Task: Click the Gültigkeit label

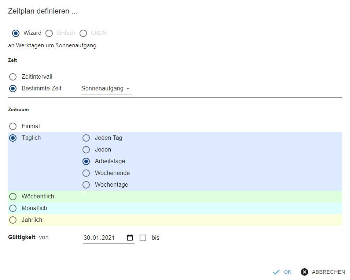Action: tap(22, 237)
